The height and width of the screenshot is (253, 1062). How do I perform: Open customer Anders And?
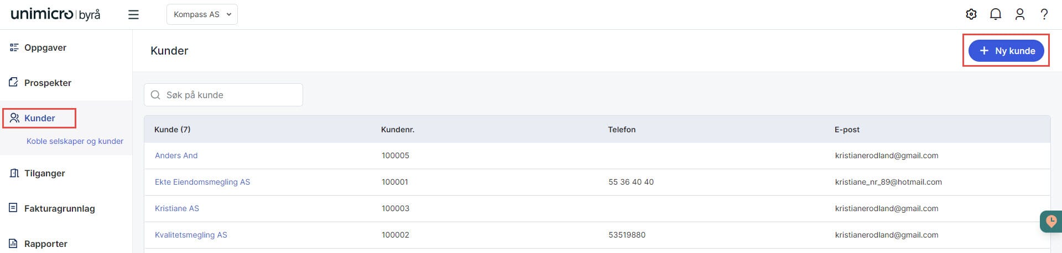[x=176, y=155]
